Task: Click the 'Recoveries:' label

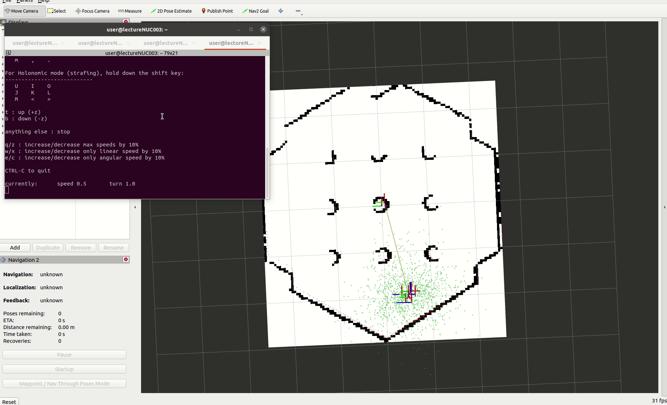Action: [x=17, y=341]
